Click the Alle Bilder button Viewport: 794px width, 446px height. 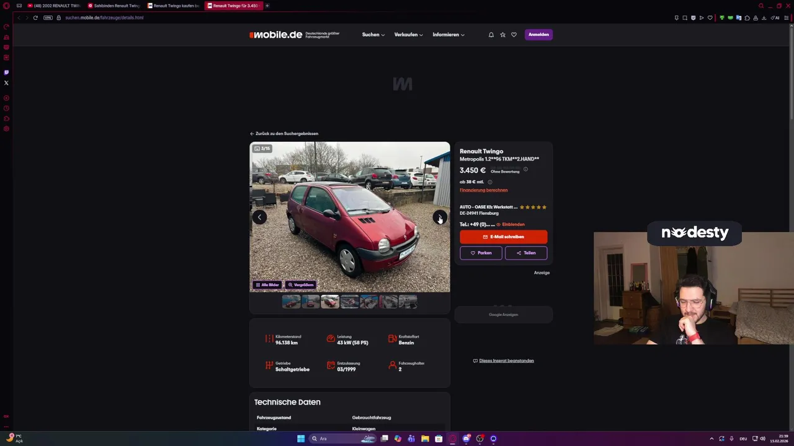pos(268,285)
